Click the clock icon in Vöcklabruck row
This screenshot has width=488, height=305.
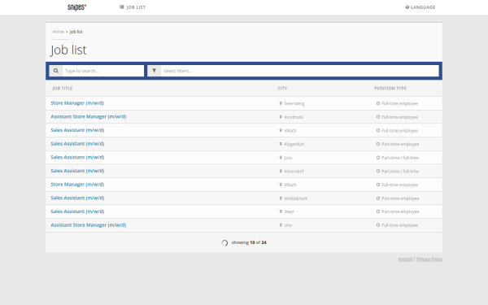click(x=378, y=198)
